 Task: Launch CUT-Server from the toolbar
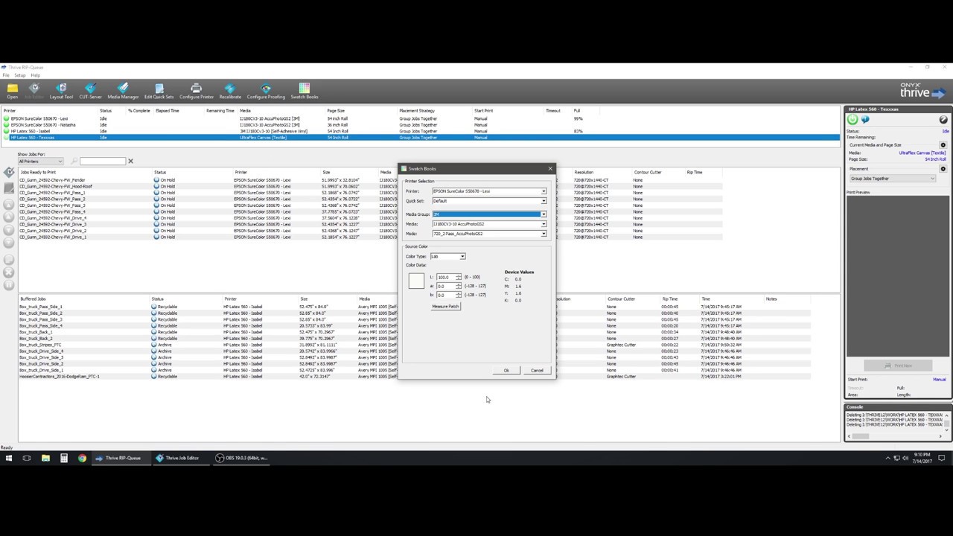(x=90, y=91)
